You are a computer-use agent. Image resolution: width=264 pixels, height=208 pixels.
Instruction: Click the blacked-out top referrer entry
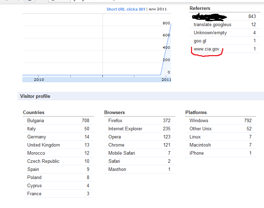pyautogui.click(x=209, y=17)
